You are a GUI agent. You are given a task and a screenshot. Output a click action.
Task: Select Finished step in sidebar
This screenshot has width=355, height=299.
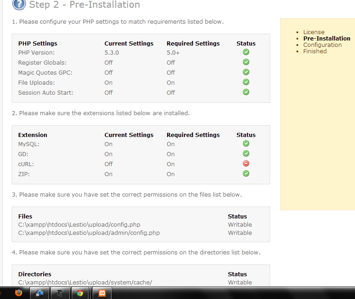tap(315, 51)
